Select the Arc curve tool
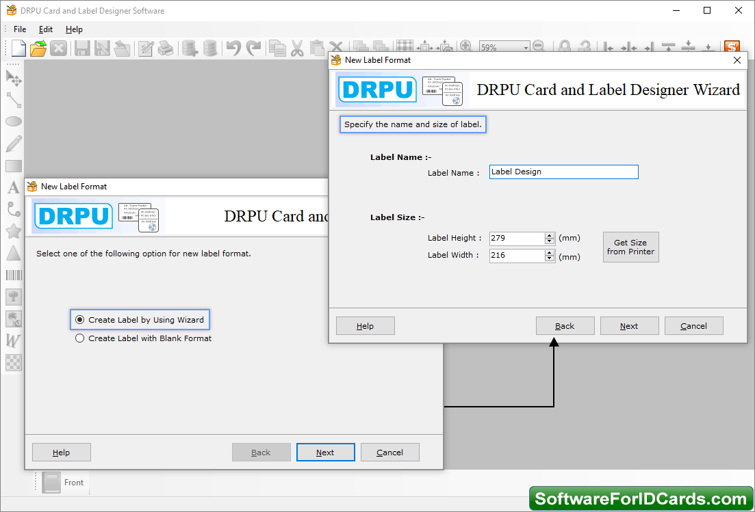The width and height of the screenshot is (755, 512). (14, 209)
